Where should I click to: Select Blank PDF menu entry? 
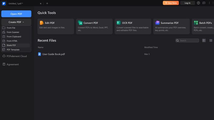tap(16, 45)
